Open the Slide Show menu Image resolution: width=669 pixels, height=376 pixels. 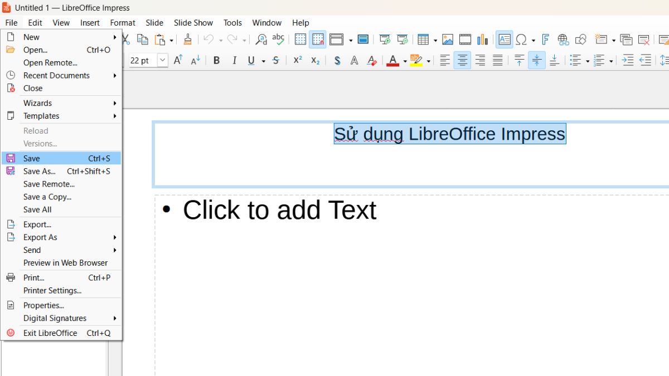click(193, 23)
